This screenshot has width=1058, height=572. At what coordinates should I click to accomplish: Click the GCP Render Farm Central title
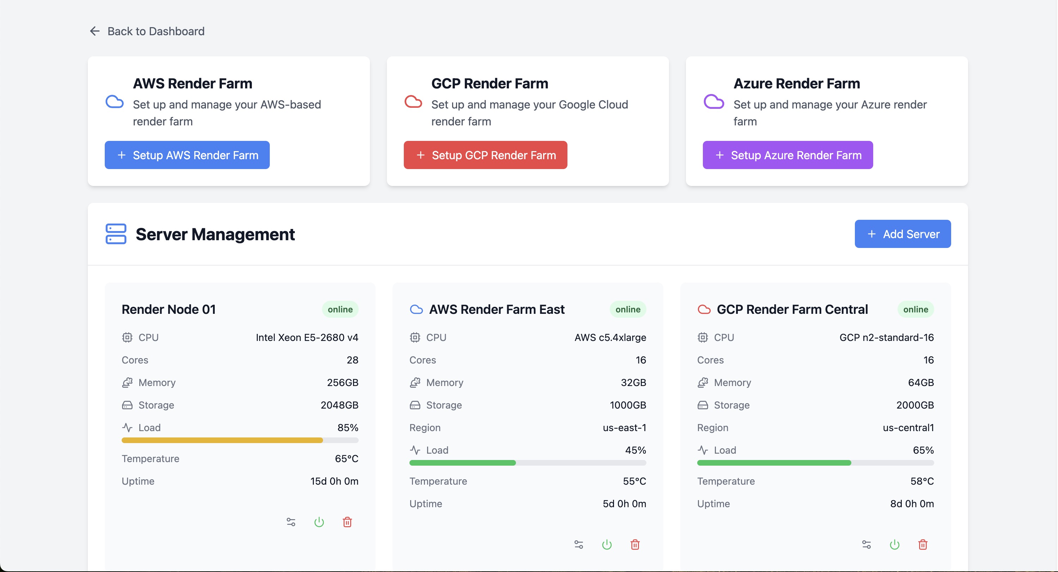792,309
